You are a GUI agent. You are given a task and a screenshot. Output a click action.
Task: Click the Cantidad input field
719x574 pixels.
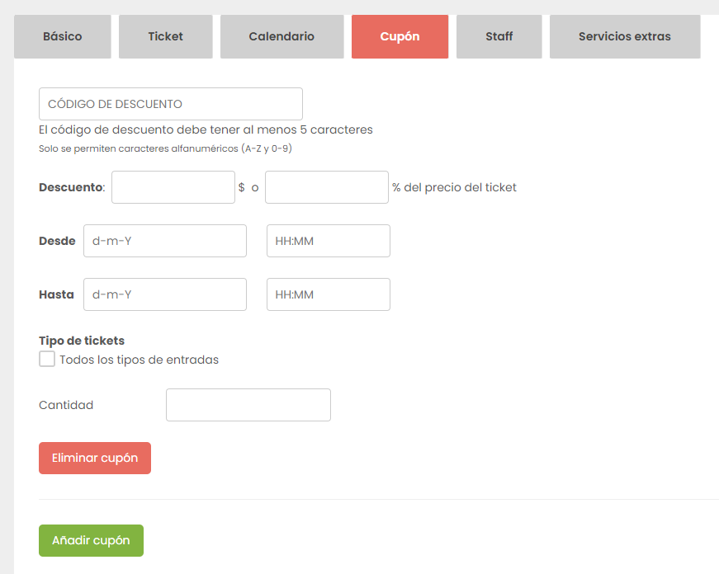[x=248, y=405]
